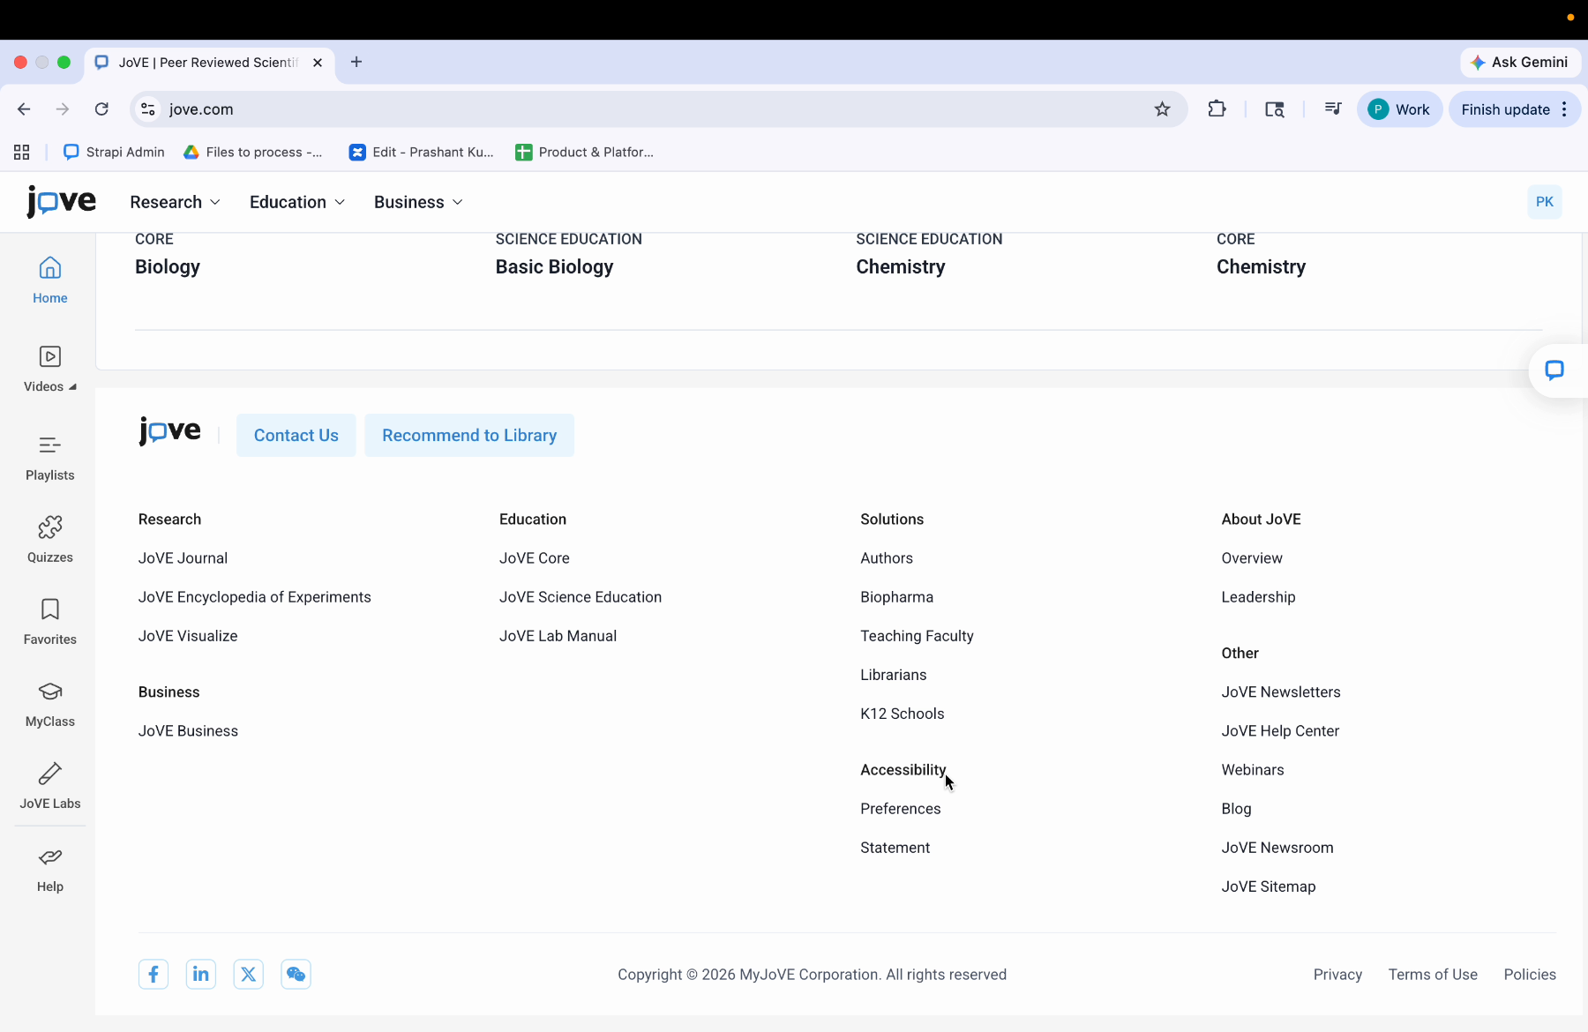The height and width of the screenshot is (1032, 1588).
Task: Open JoVE Encyclopedia of Experiments link
Action: [x=255, y=597]
